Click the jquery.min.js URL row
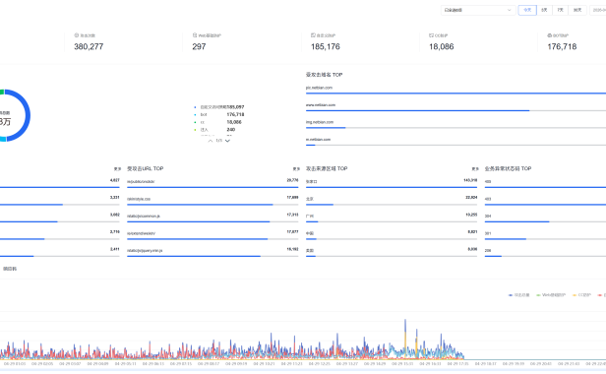Screen dimensions: 606x374 pyautogui.click(x=212, y=253)
